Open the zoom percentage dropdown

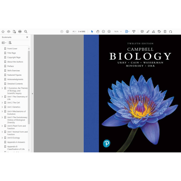pos(121,31)
